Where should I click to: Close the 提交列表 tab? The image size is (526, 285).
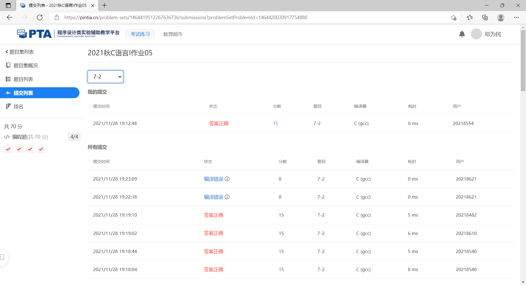(x=93, y=5)
